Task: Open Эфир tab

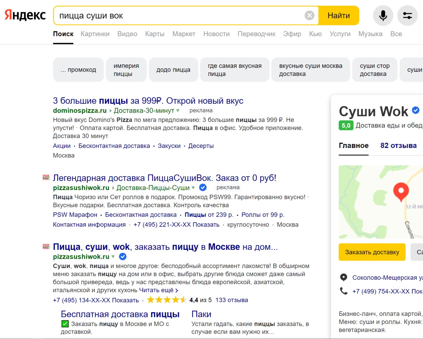Action: [292, 34]
